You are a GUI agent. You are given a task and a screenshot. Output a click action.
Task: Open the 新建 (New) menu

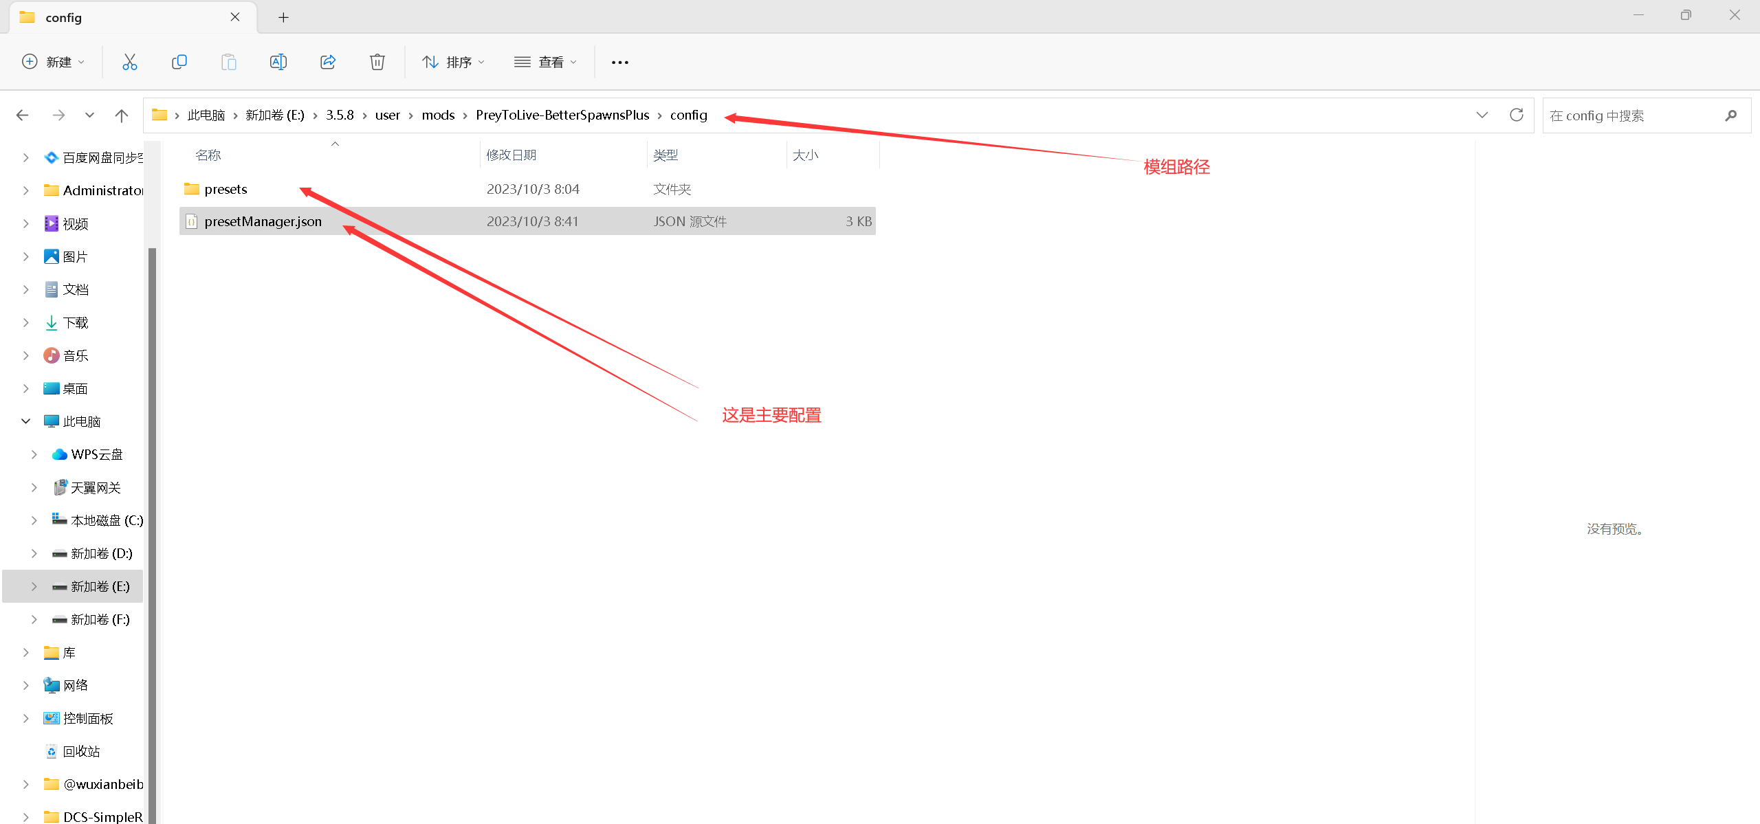point(54,62)
